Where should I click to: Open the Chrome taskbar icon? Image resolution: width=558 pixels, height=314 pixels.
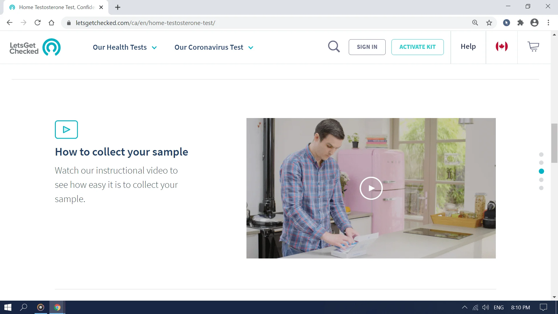(57, 307)
